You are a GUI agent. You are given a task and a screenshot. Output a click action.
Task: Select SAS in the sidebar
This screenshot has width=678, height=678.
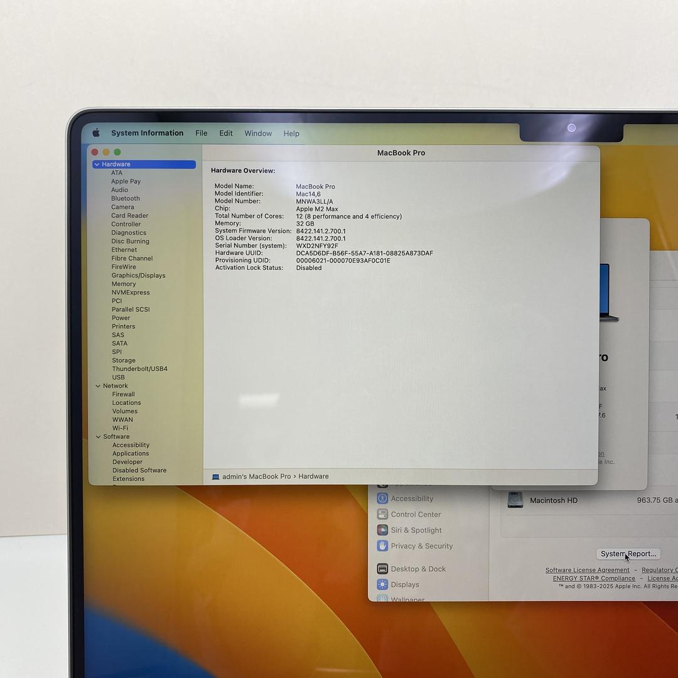click(x=118, y=335)
